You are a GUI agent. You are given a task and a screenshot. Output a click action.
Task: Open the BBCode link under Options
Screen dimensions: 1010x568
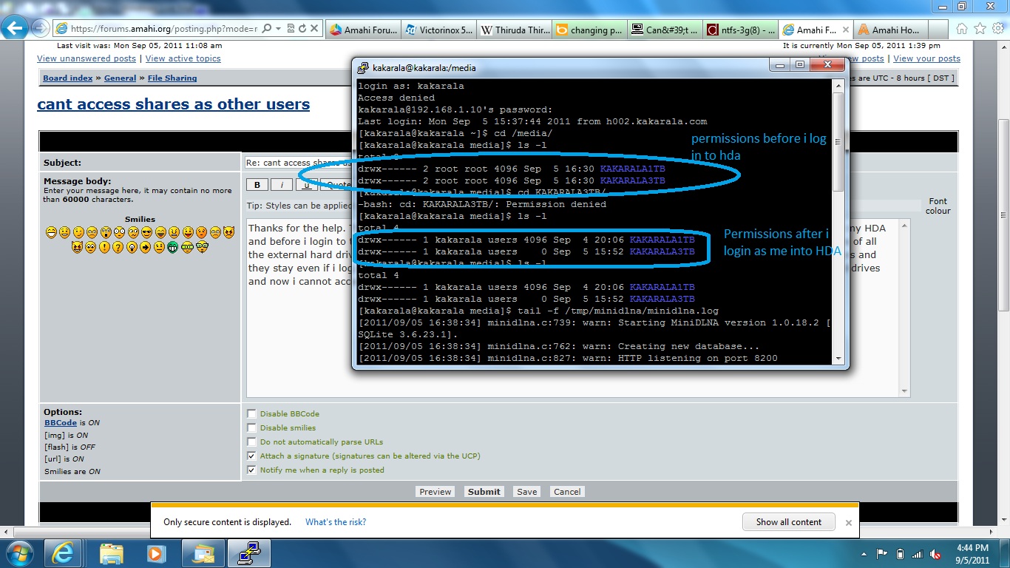tap(61, 423)
